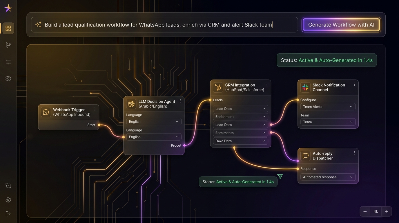The width and height of the screenshot is (399, 223).
Task: Click the Leads label in CRM node
Action: click(x=218, y=100)
